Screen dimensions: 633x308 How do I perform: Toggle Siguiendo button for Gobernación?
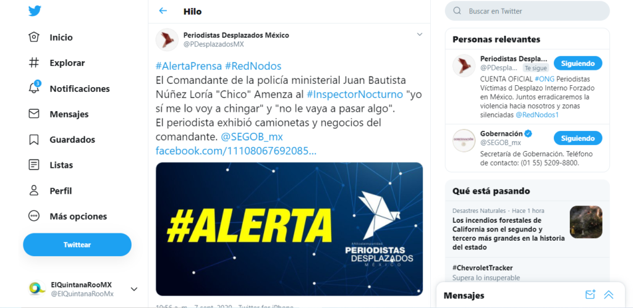(578, 138)
